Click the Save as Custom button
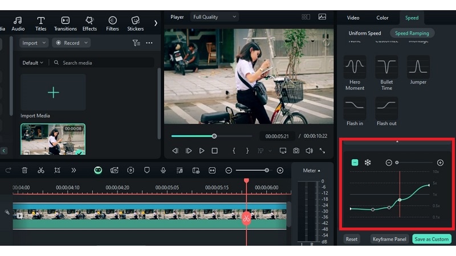This screenshot has width=456, height=256. 431,239
